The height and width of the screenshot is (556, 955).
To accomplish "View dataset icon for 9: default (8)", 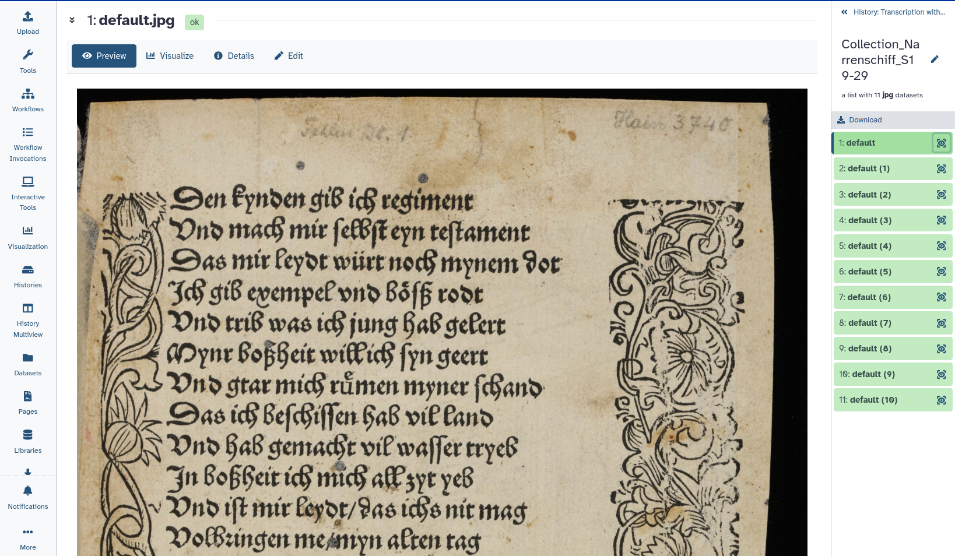I will (x=942, y=349).
